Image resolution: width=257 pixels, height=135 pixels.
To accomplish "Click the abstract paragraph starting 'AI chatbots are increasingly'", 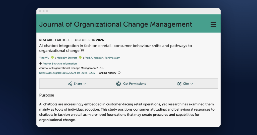I will coord(127,112).
